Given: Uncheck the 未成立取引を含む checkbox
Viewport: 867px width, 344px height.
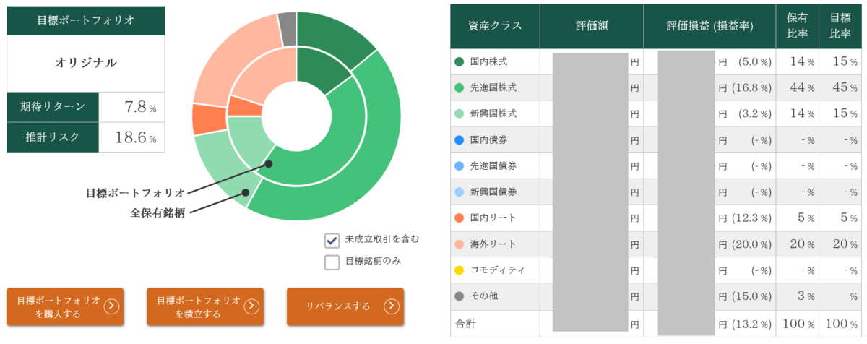Looking at the screenshot, I should [x=332, y=240].
